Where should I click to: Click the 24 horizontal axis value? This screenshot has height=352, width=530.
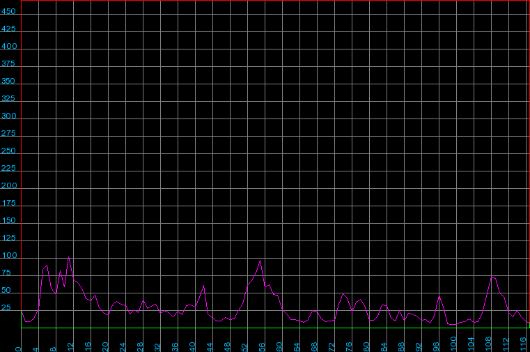pyautogui.click(x=123, y=347)
